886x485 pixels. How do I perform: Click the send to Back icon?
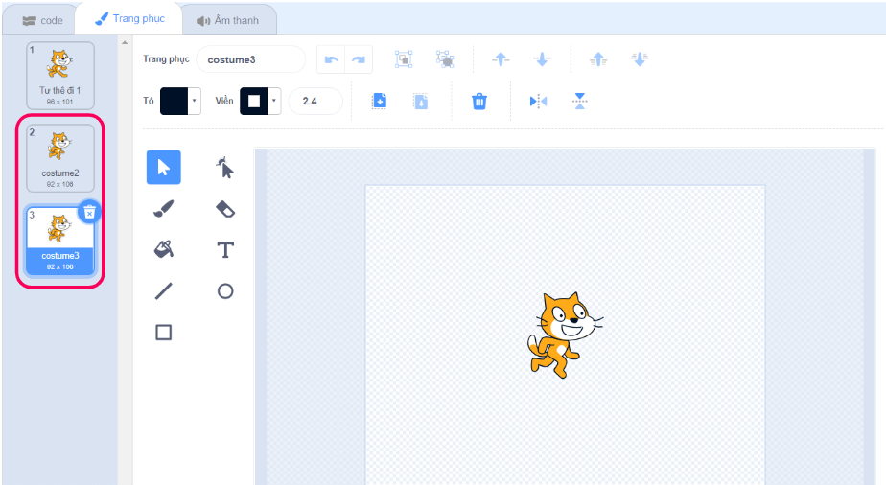[640, 58]
